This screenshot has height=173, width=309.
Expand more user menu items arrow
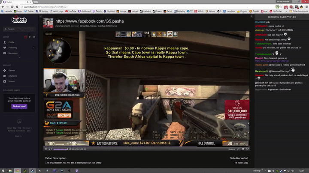tap(19, 58)
